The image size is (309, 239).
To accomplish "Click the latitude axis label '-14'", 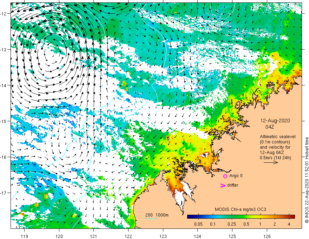I will pyautogui.click(x=4, y=85).
